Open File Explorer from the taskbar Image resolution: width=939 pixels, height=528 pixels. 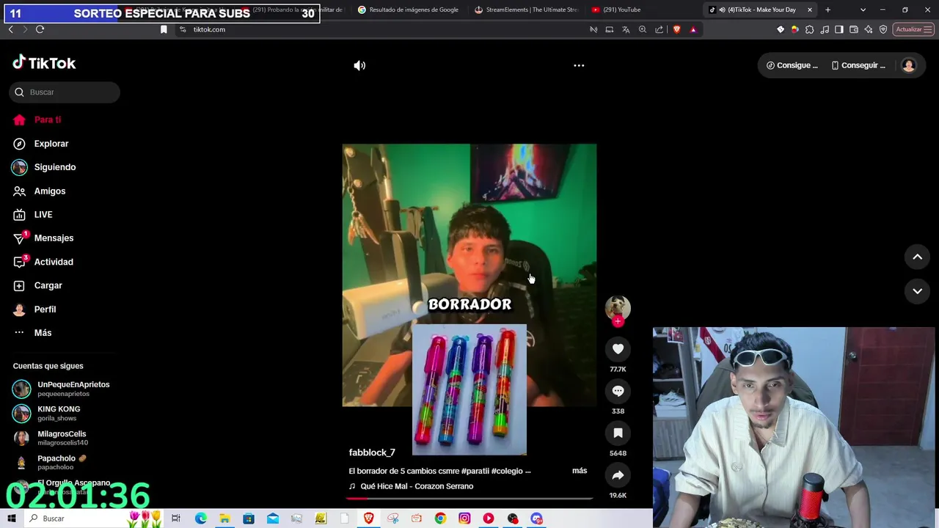pos(224,518)
